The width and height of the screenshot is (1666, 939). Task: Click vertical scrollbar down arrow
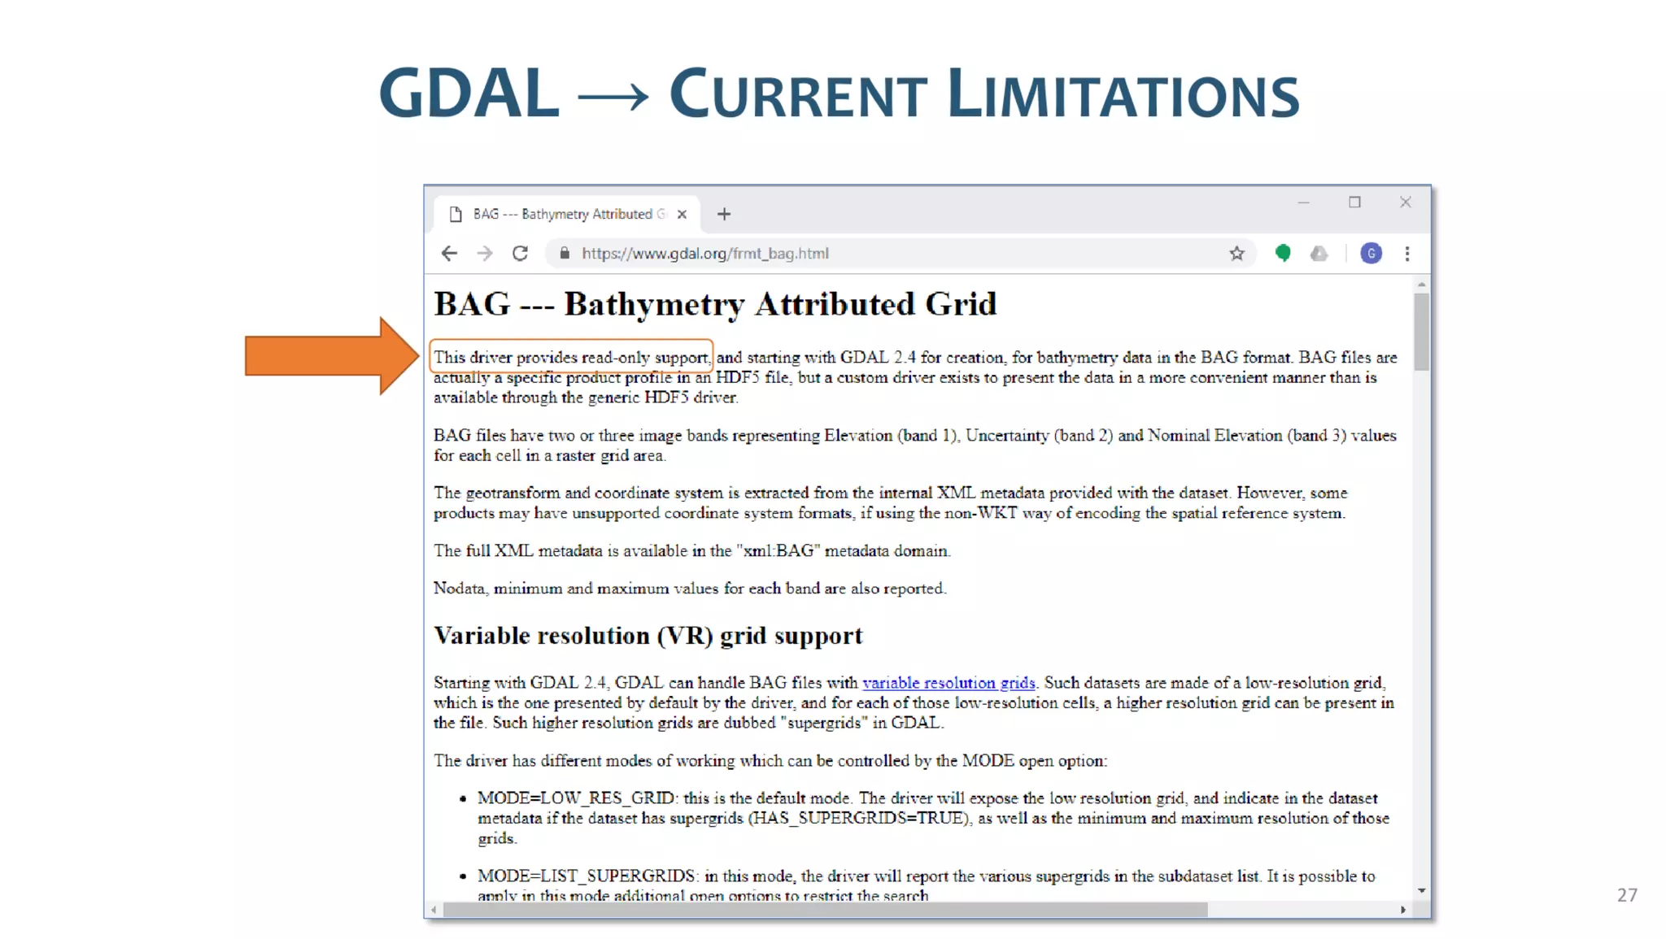click(1421, 890)
